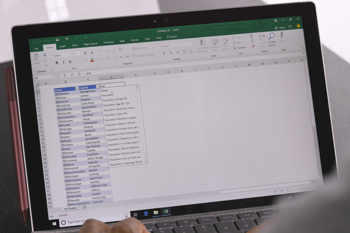Select Population from the autocomplete list
Image resolution: width=350 pixels, height=233 pixels.
pyautogui.click(x=108, y=95)
